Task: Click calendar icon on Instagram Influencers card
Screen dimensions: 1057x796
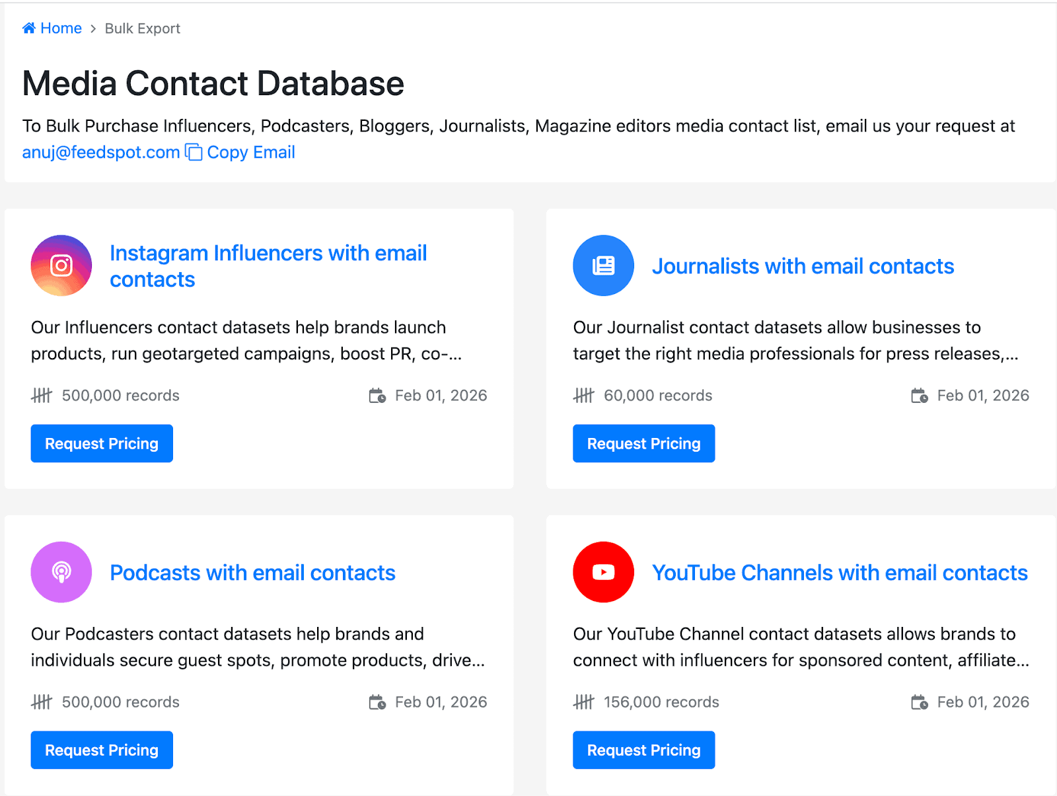Action: [377, 396]
